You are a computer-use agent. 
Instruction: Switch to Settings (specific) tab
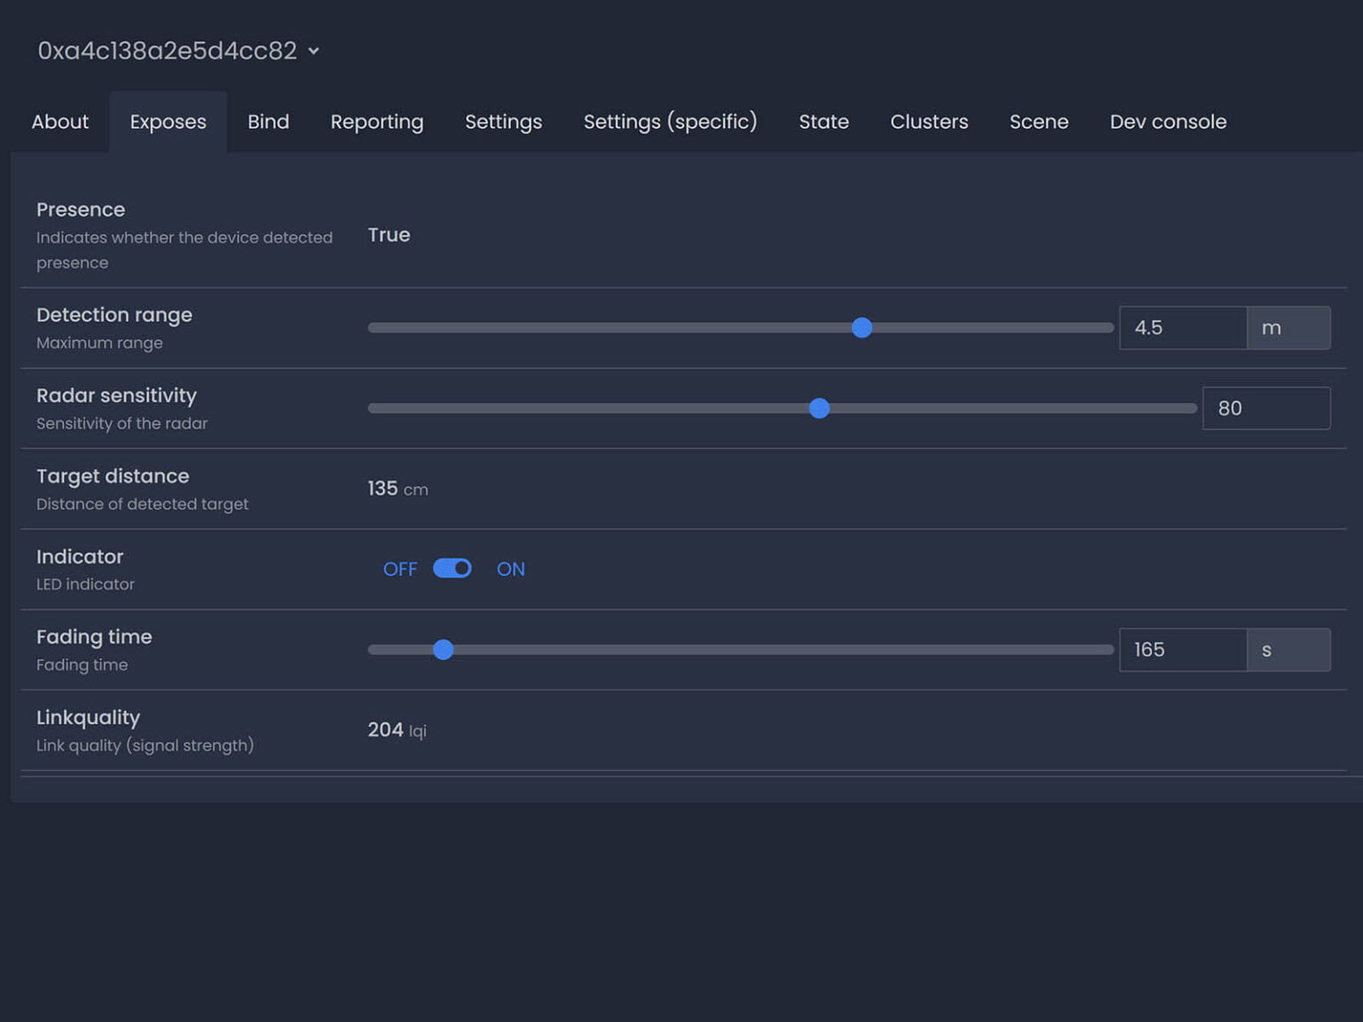pyautogui.click(x=670, y=122)
